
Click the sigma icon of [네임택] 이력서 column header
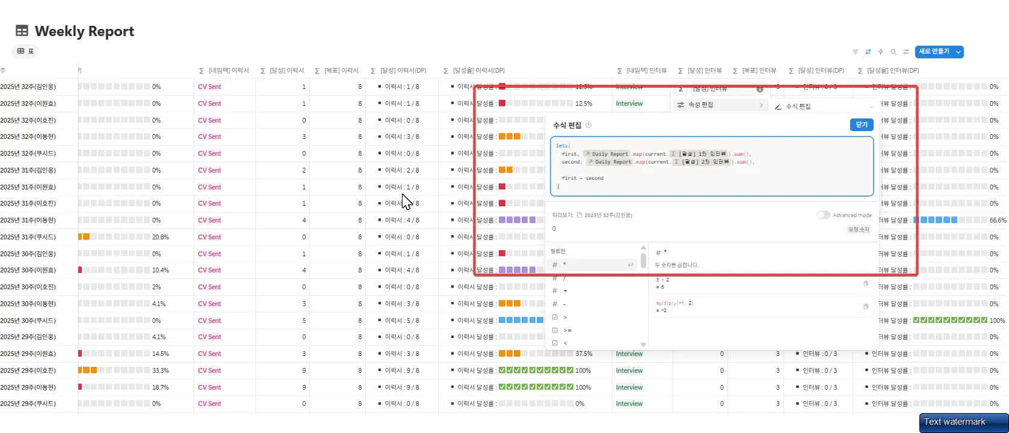(x=202, y=71)
